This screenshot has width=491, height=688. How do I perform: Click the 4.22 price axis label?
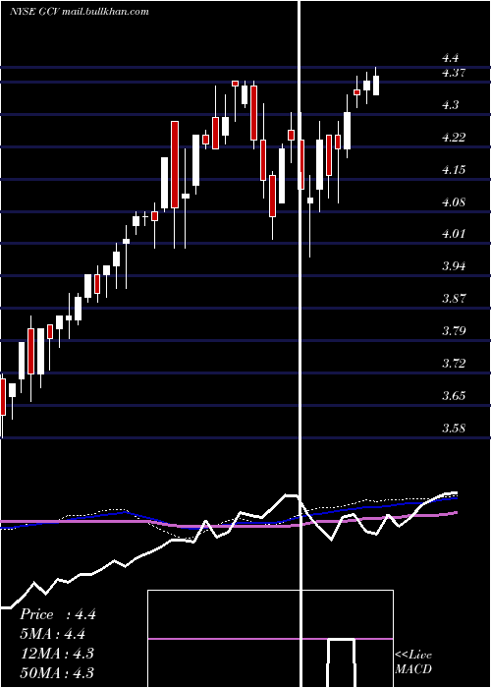coord(454,138)
